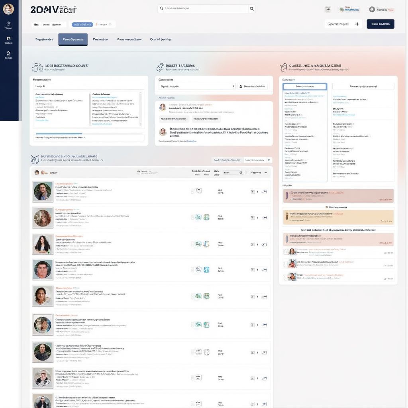Select the green circular icon in the second candidate row
This screenshot has height=408, width=408.
click(198, 218)
